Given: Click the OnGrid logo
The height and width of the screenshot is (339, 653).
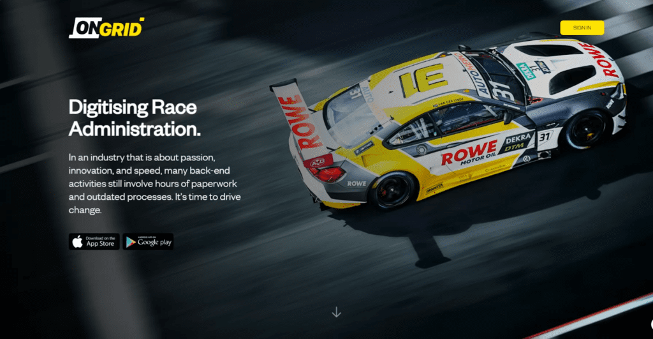Looking at the screenshot, I should pos(106,28).
